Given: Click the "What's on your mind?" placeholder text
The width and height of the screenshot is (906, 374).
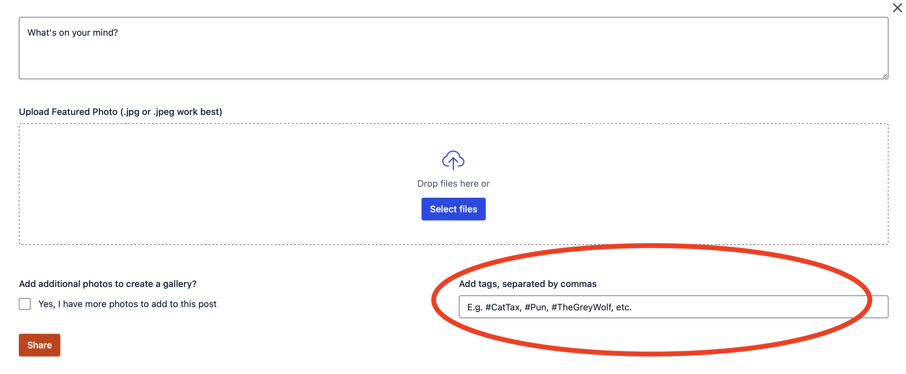Looking at the screenshot, I should [x=72, y=33].
